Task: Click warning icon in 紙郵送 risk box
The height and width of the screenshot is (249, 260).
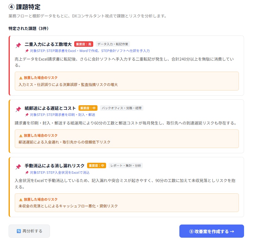Action: (x=21, y=136)
